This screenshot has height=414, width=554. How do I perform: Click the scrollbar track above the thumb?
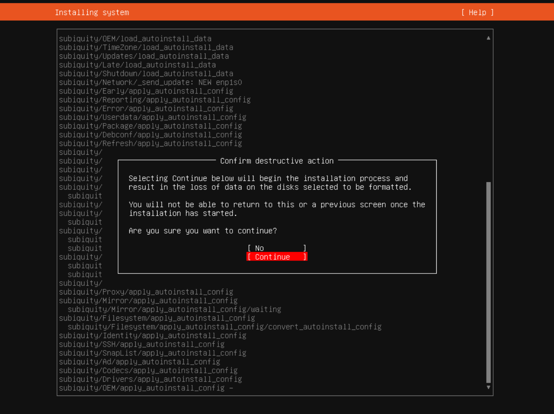488,111
